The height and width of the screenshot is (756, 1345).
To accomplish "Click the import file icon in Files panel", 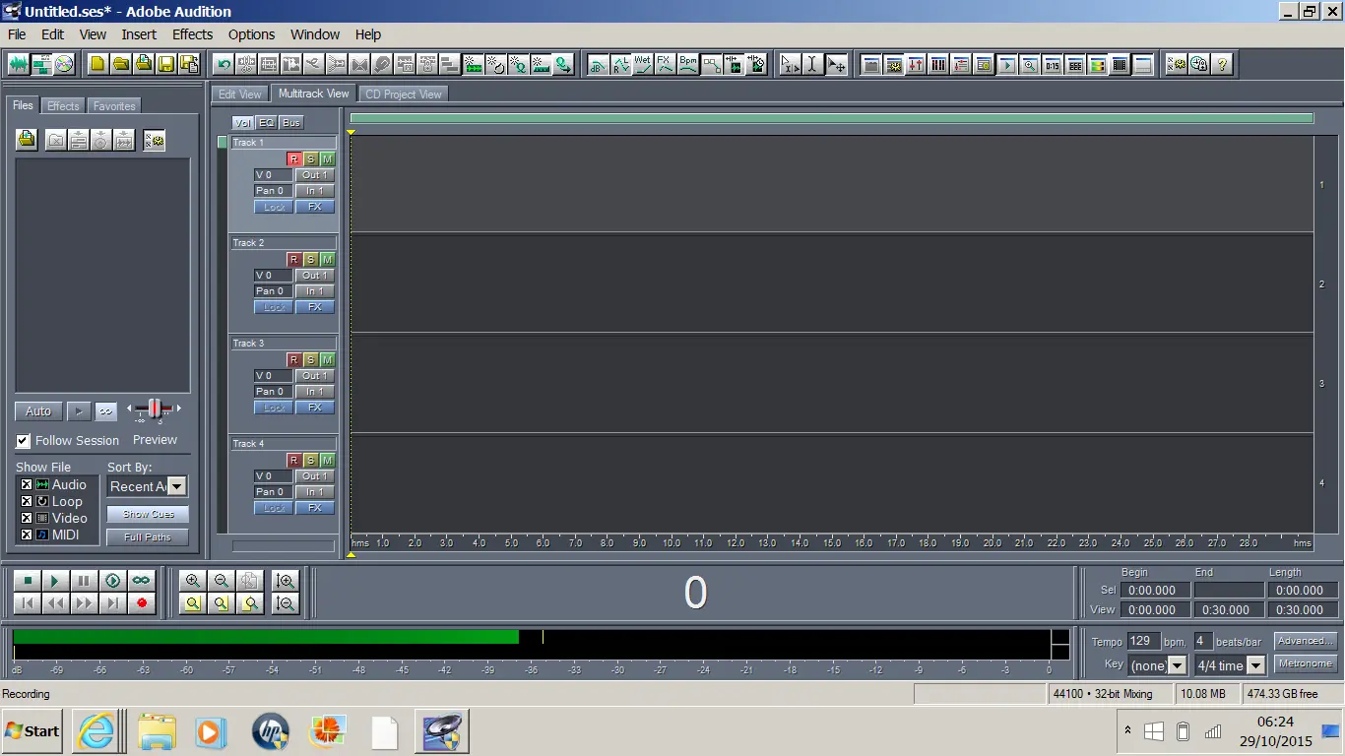I will pyautogui.click(x=27, y=140).
